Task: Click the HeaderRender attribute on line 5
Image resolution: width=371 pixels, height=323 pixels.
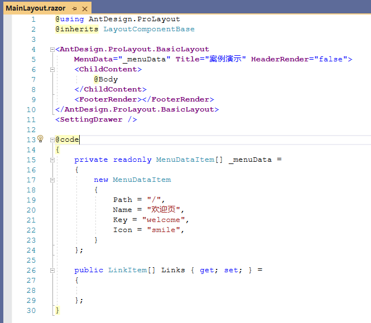Action: [280, 59]
